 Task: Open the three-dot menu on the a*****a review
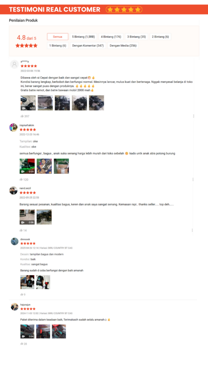point(194,116)
